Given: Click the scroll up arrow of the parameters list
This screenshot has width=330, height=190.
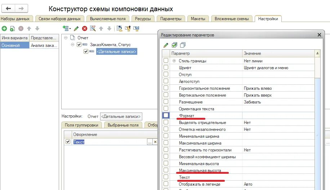Looking at the screenshot, I should pyautogui.click(x=317, y=53).
